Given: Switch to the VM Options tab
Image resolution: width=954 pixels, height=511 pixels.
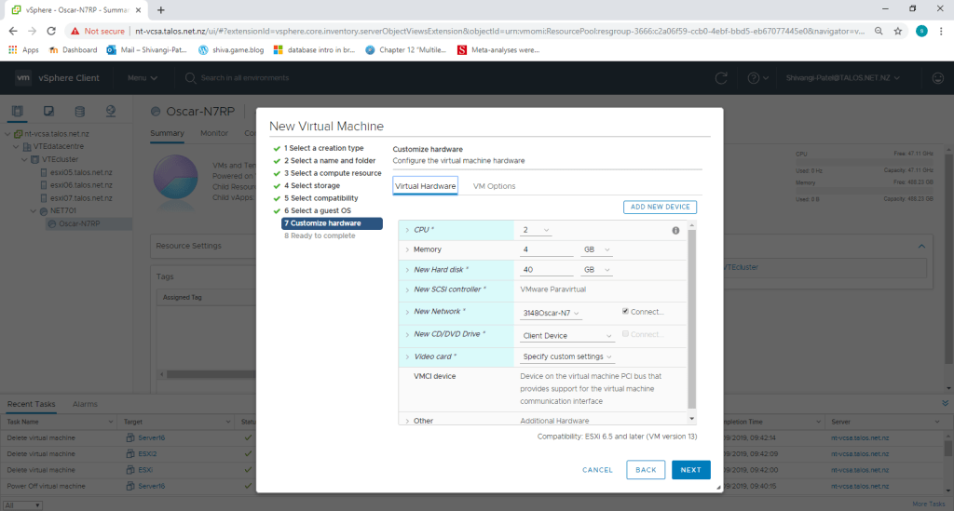Looking at the screenshot, I should 494,186.
